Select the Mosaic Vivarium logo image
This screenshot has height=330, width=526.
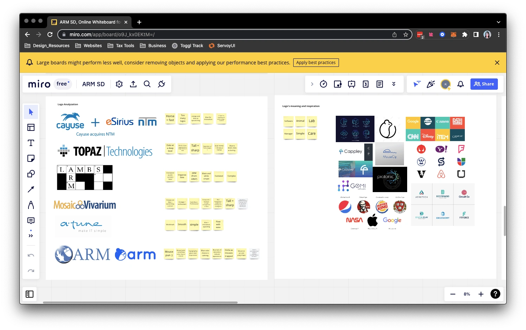85,205
